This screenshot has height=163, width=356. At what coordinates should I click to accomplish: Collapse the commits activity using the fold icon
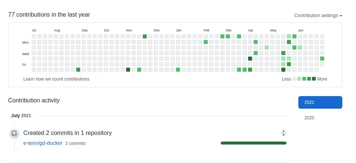tap(284, 133)
